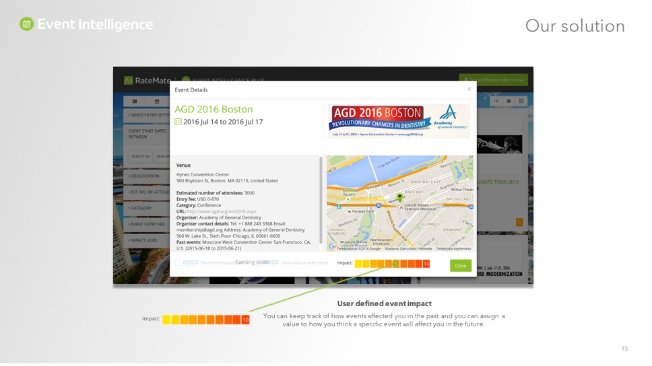Switch to list layout icon at top right

click(496, 101)
